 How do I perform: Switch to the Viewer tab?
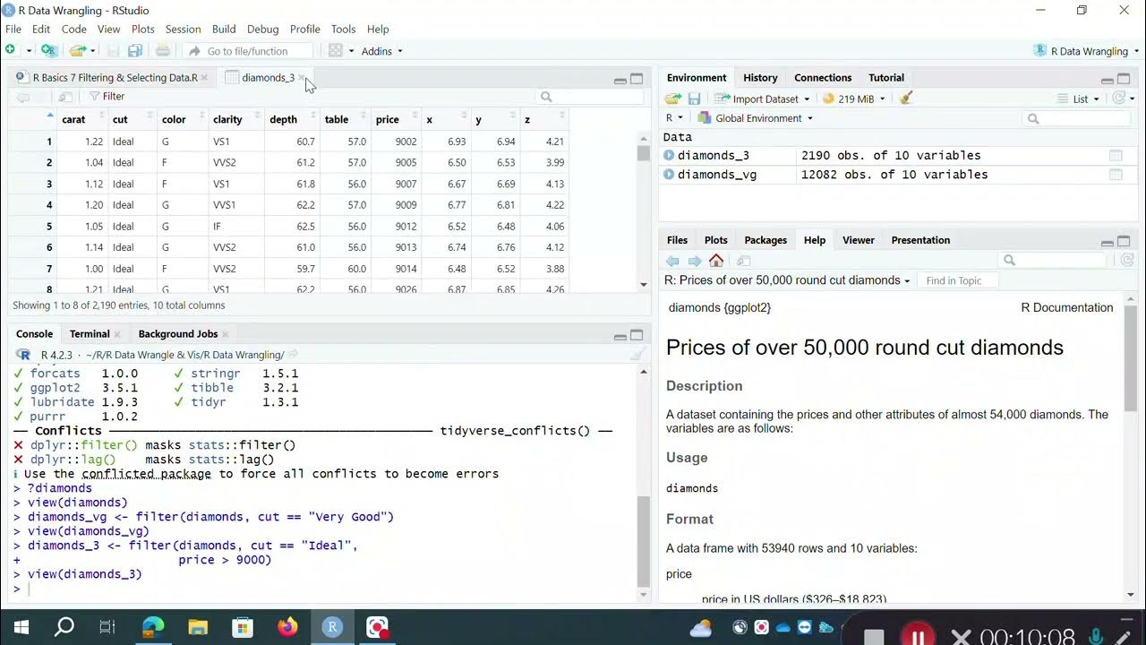click(x=858, y=240)
